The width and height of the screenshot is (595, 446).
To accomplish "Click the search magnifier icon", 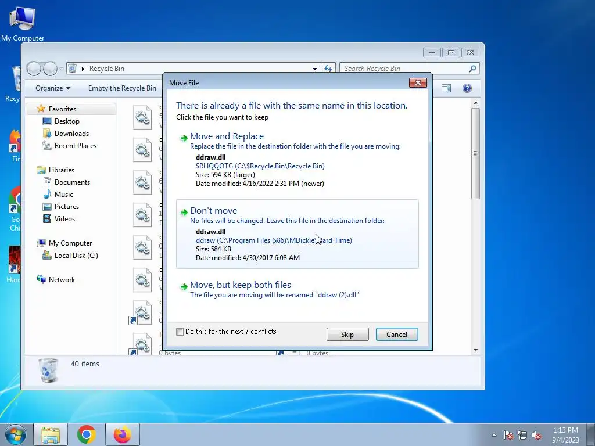I will 472,69.
